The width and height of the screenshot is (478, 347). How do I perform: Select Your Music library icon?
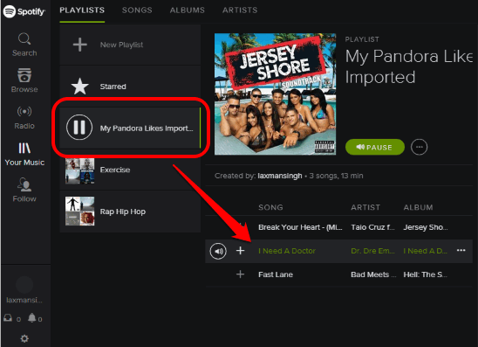click(x=24, y=148)
